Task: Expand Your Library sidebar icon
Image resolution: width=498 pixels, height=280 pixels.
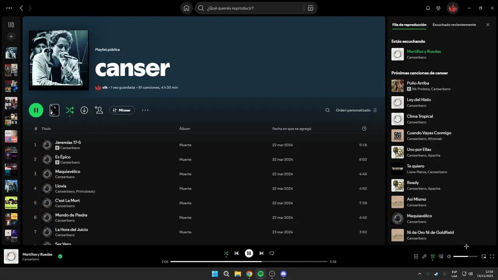Action: pos(11,24)
